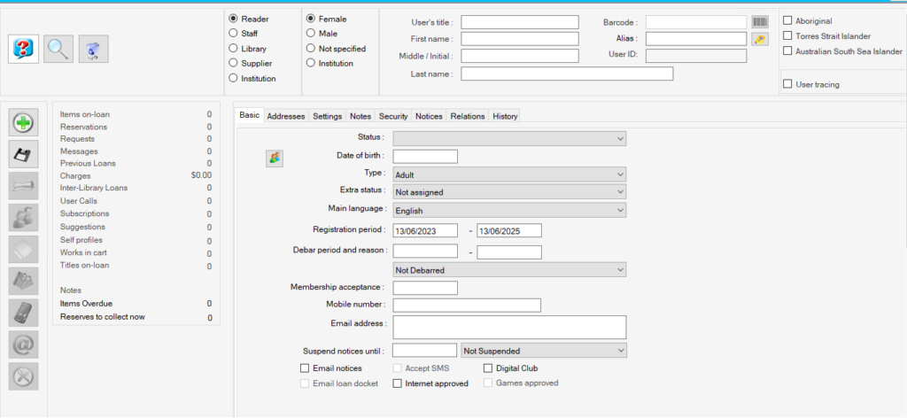907x418 pixels.
Task: Click the User's title input field
Action: coord(520,22)
